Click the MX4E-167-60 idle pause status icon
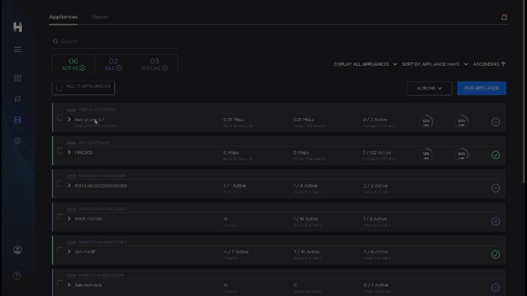The height and width of the screenshot is (296, 527). pos(496,221)
